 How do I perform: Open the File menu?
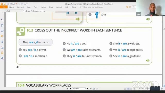pyautogui.click(x=4, y=7)
